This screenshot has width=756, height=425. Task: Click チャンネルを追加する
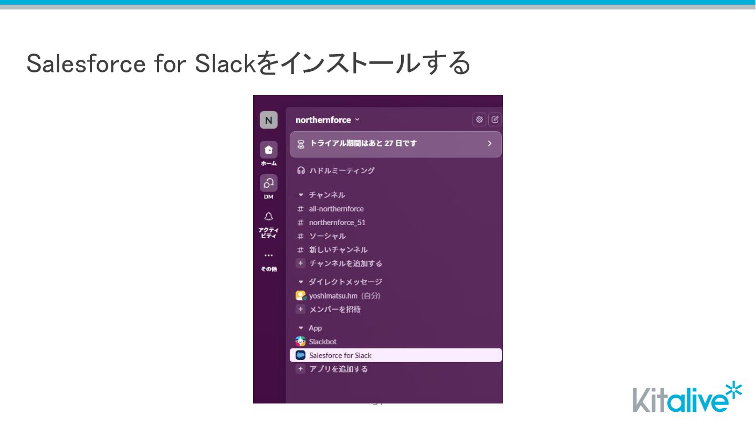[345, 263]
